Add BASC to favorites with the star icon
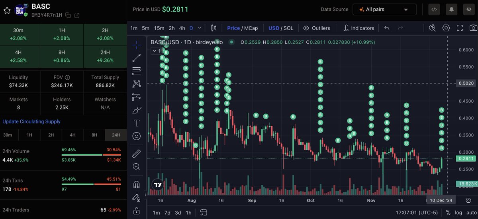The image size is (478, 219). (7, 10)
